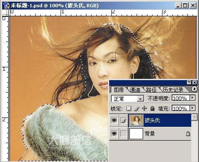Enable lock position move-arrows icon
Image resolution: width=199 pixels, height=162 pixels.
click(144, 108)
